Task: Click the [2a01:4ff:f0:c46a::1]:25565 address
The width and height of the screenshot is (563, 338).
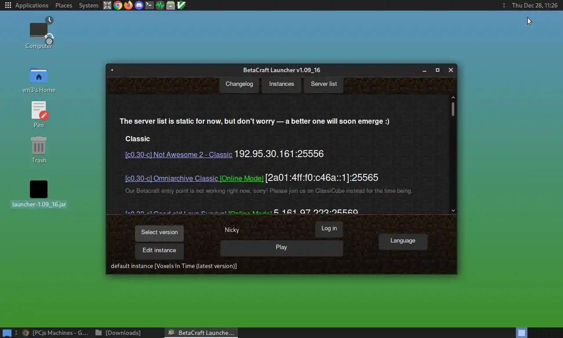Action: (x=322, y=178)
